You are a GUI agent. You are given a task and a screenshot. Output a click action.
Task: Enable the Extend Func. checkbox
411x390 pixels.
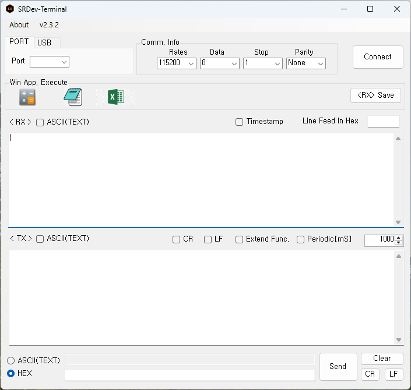[239, 239]
